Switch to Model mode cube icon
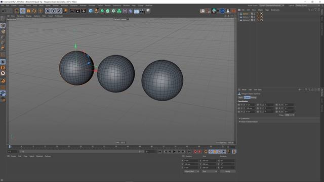The height and width of the screenshot is (182, 324). pos(3,25)
